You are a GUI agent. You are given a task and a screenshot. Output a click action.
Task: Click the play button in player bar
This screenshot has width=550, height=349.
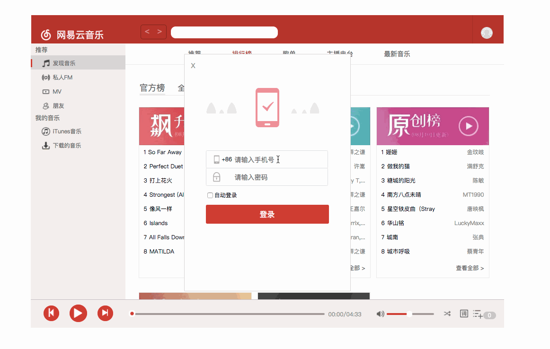point(78,313)
